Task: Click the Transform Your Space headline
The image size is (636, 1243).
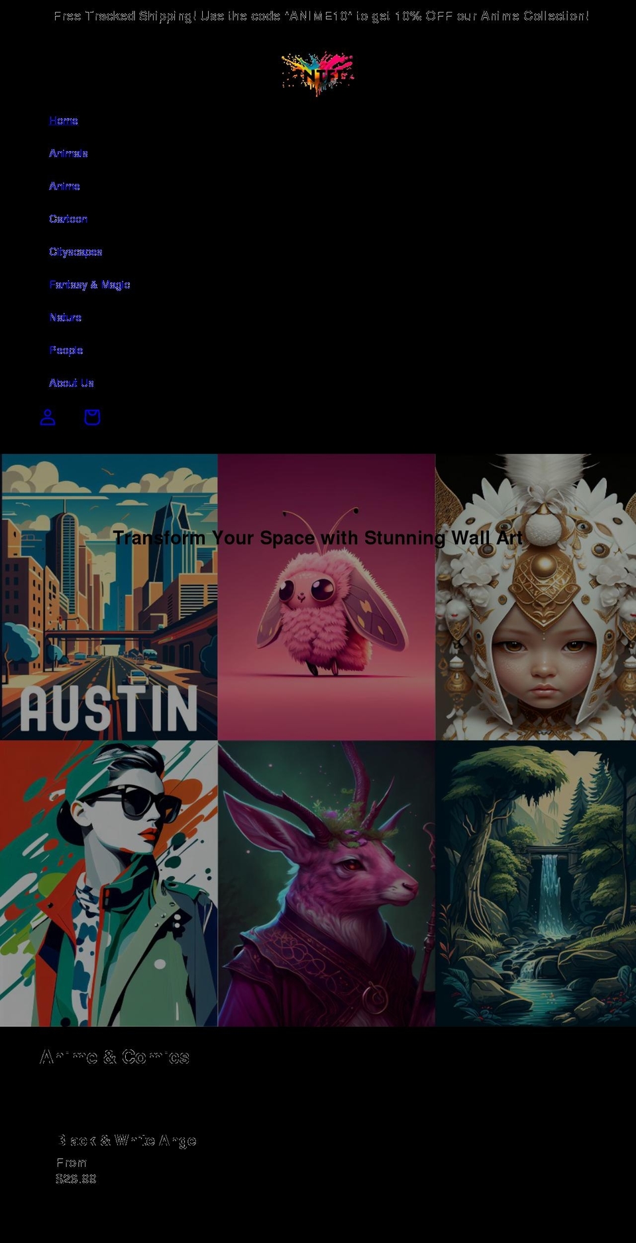Action: pyautogui.click(x=318, y=538)
